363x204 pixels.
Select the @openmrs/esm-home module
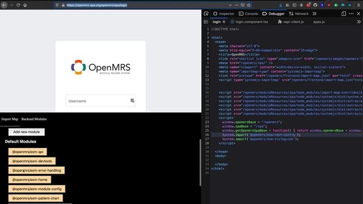click(x=29, y=180)
